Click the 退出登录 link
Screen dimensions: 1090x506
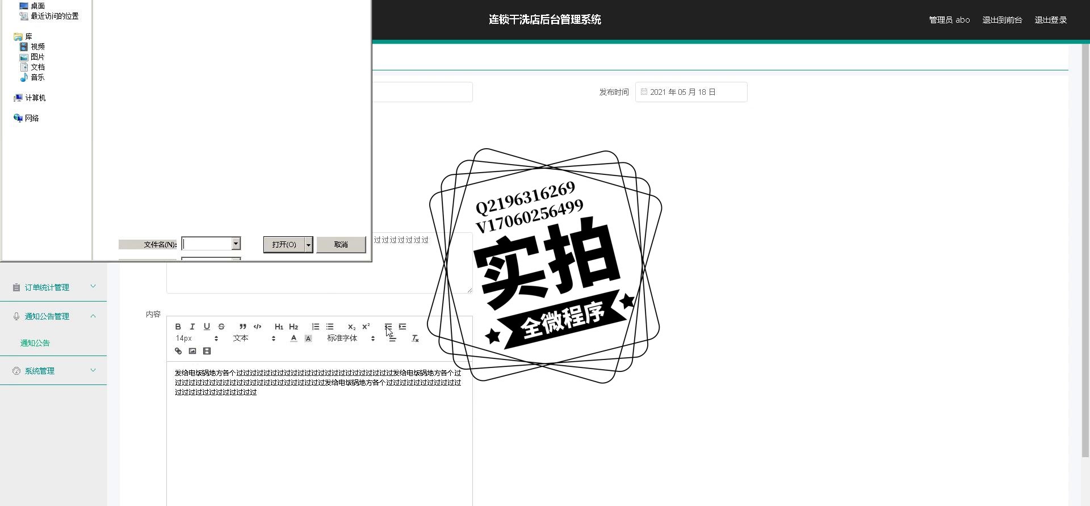pos(1050,20)
